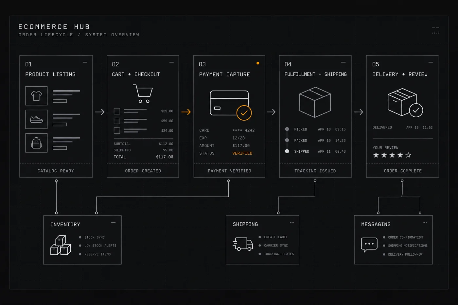The height and width of the screenshot is (305, 458).
Task: Collapse the 01 Product Listing card
Action: 85,62
